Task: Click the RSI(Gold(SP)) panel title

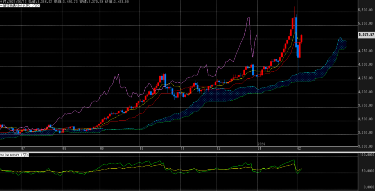Action: (11, 155)
